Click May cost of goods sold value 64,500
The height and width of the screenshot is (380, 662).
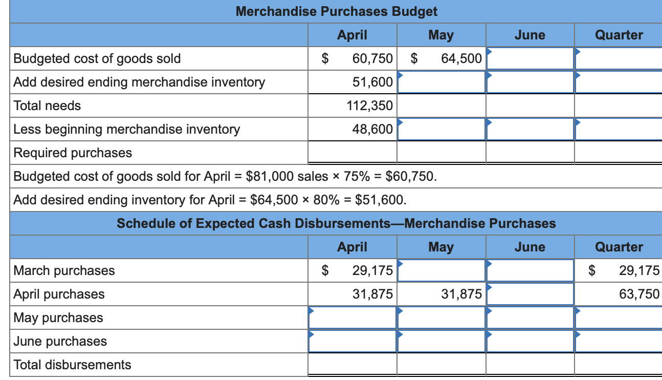(461, 59)
